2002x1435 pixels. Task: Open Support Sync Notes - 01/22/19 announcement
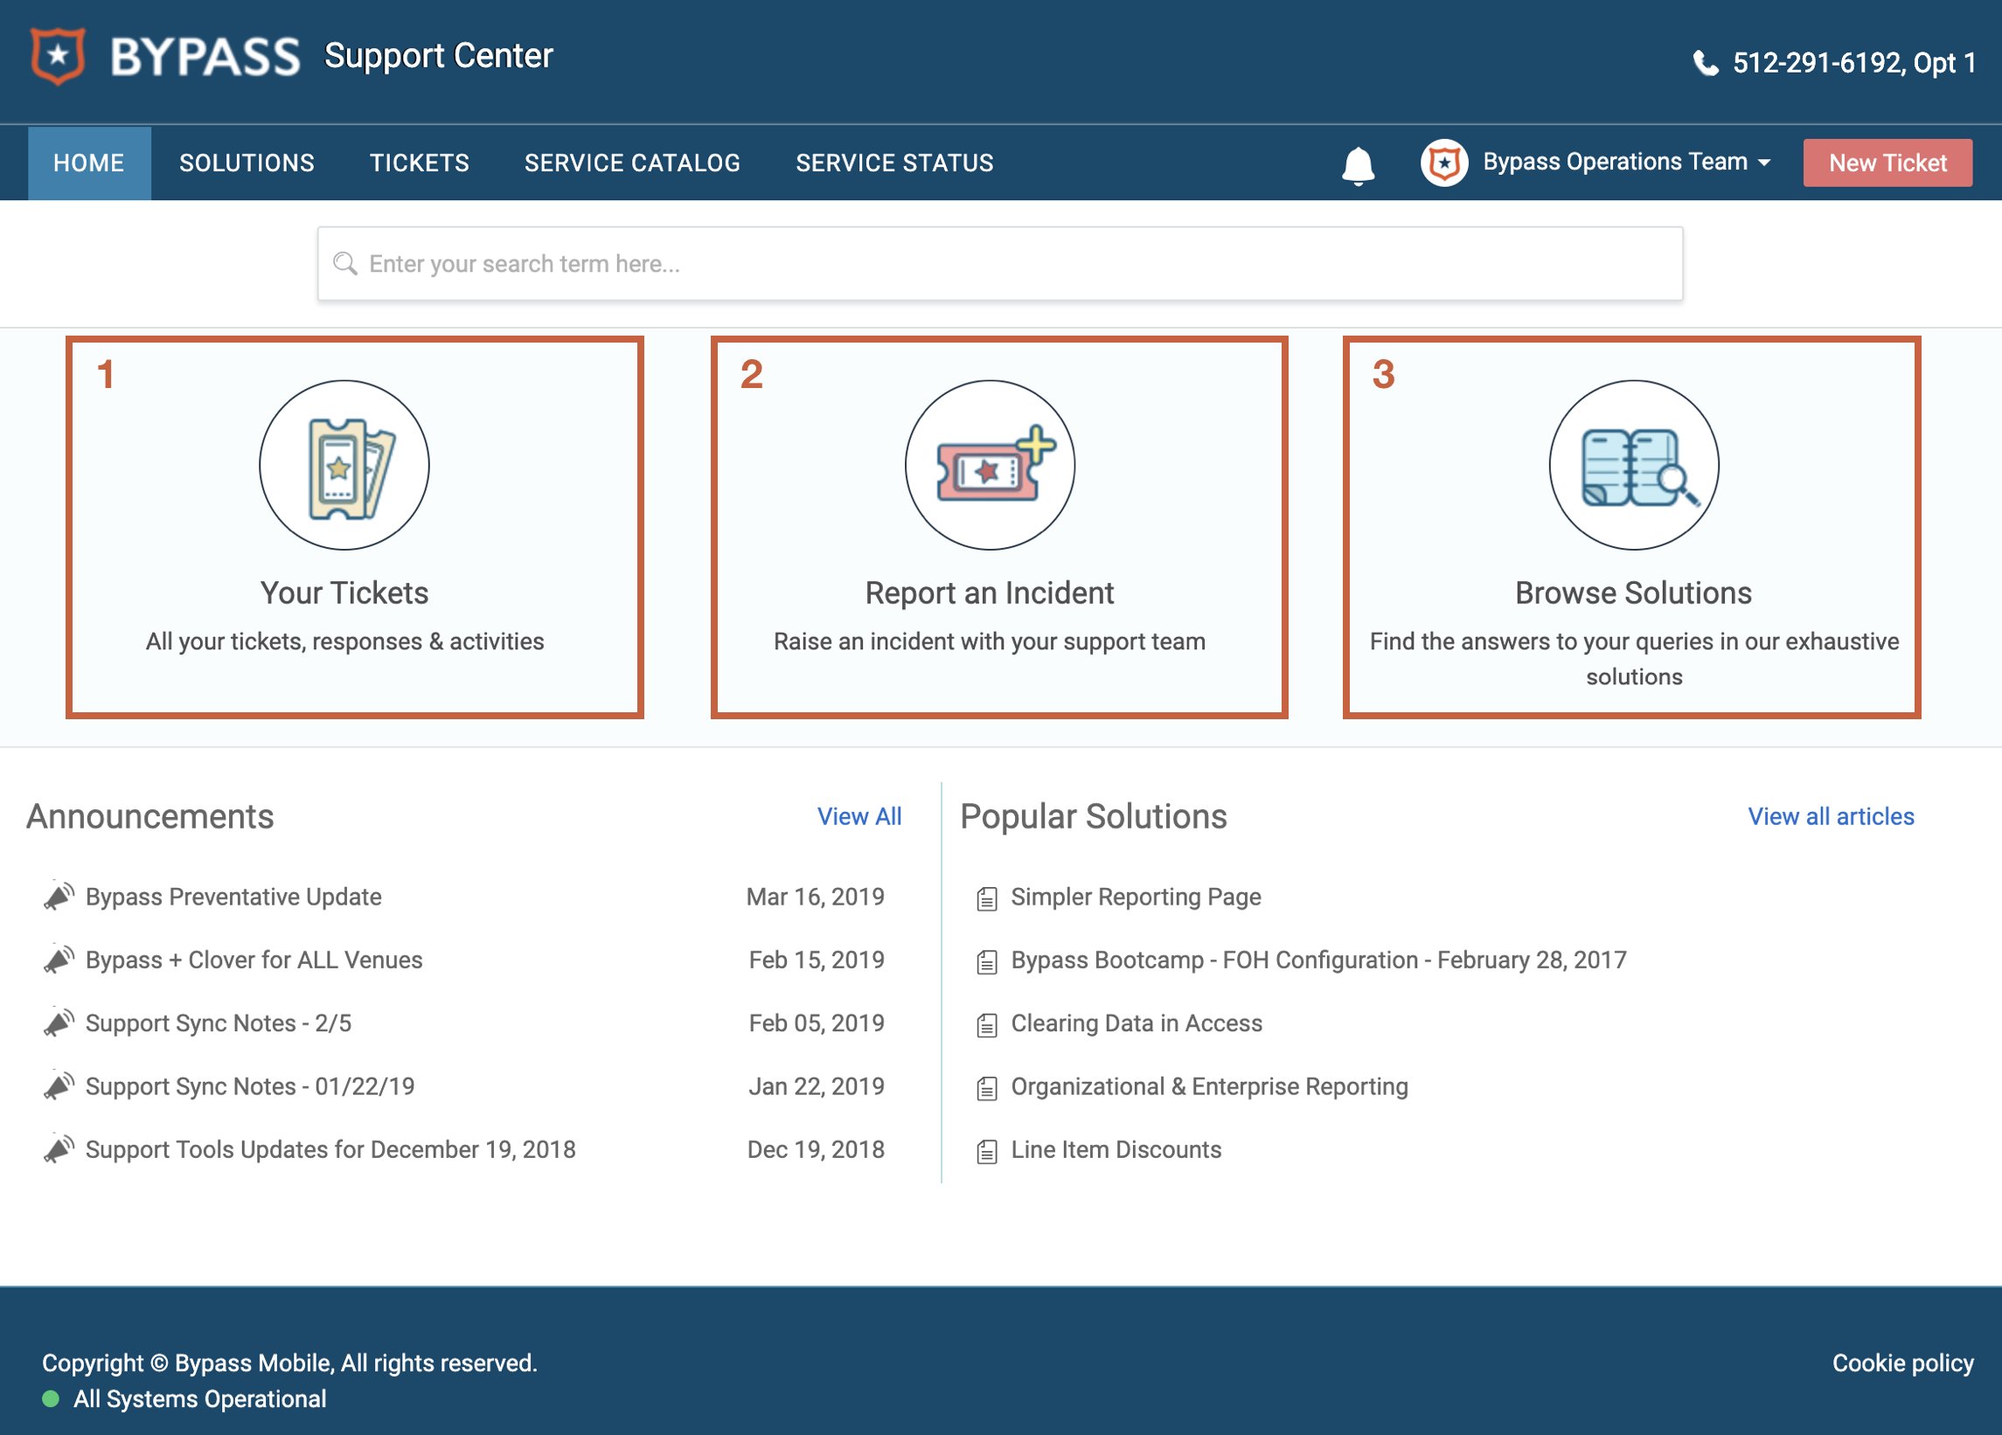point(250,1086)
